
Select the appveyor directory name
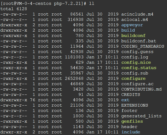(132, 25)
